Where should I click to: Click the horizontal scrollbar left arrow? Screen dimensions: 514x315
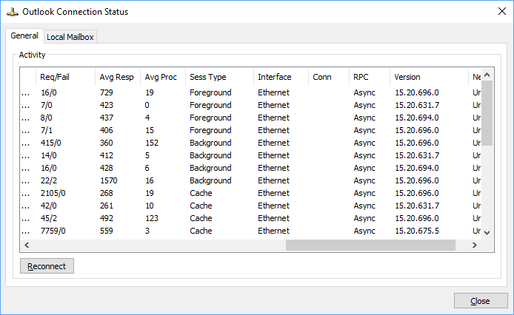click(26, 245)
